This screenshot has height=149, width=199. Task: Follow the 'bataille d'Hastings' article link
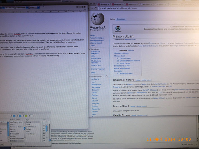[x=158, y=86]
